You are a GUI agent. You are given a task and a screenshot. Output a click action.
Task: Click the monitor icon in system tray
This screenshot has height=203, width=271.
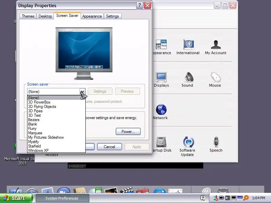click(234, 198)
